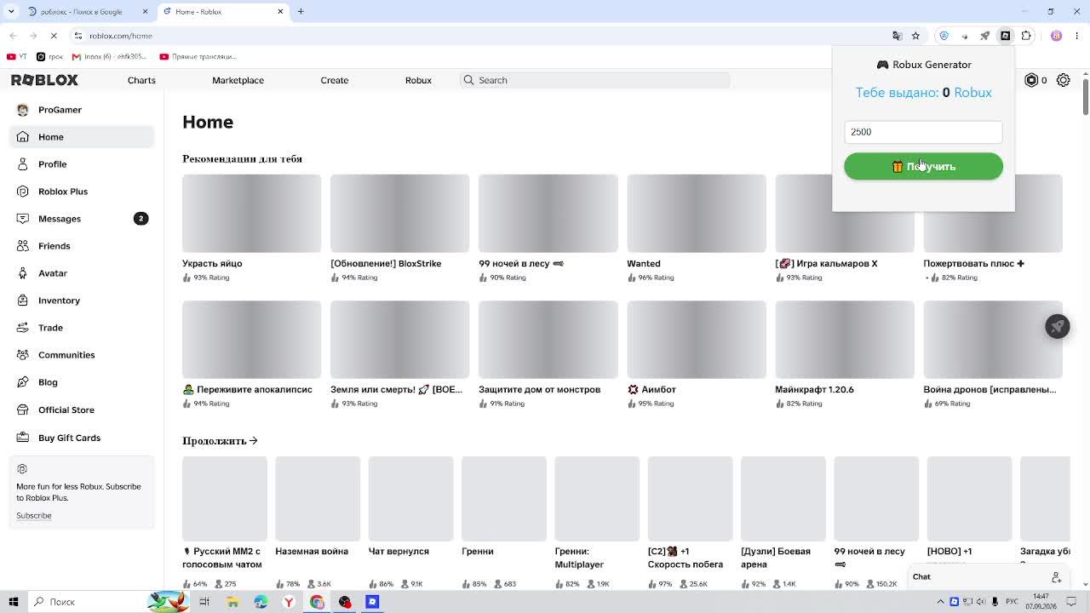This screenshot has width=1090, height=613.
Task: Close the Home - Roblox tab
Action: (x=280, y=12)
